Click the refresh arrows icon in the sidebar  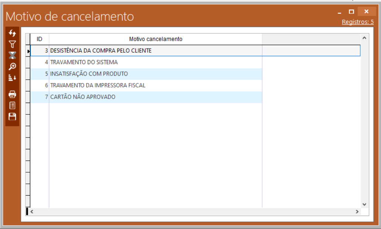tap(12, 33)
